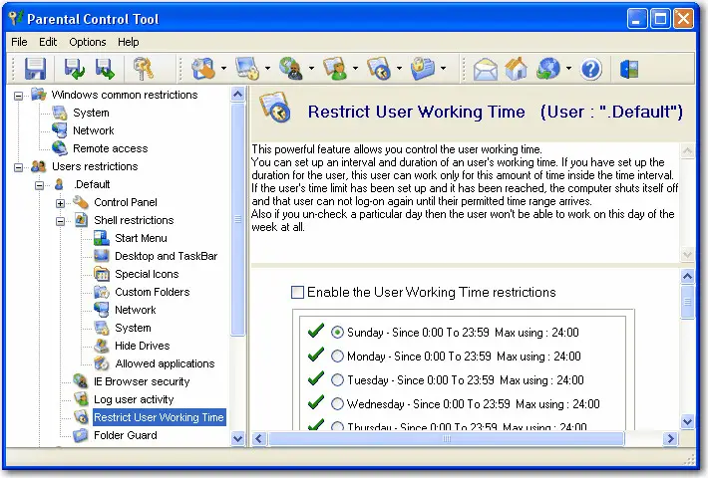Open the Edit menu
Viewport: 708px width, 478px height.
click(x=48, y=42)
